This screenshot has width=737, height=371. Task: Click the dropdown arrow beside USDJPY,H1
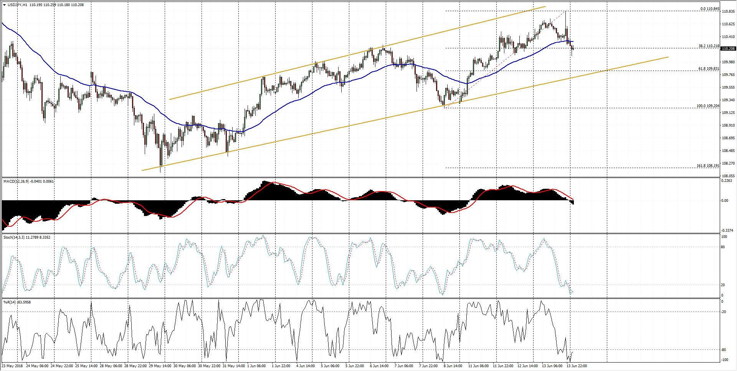pyautogui.click(x=5, y=5)
